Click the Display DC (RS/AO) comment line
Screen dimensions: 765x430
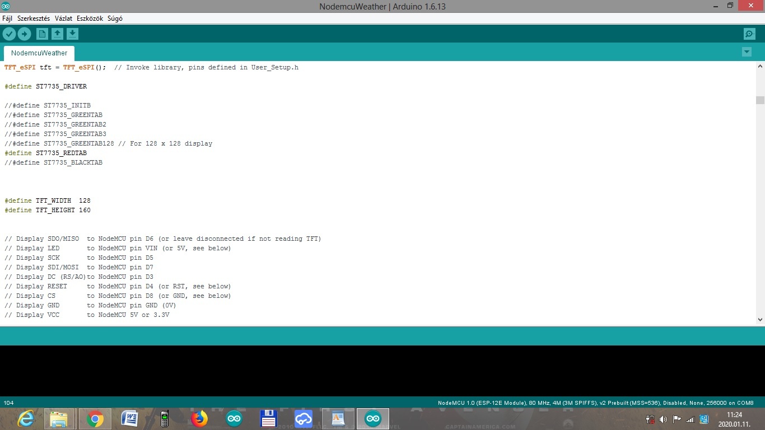(79, 277)
